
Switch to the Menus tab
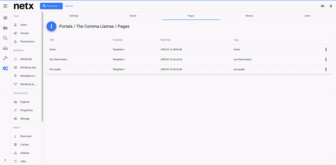[249, 16]
